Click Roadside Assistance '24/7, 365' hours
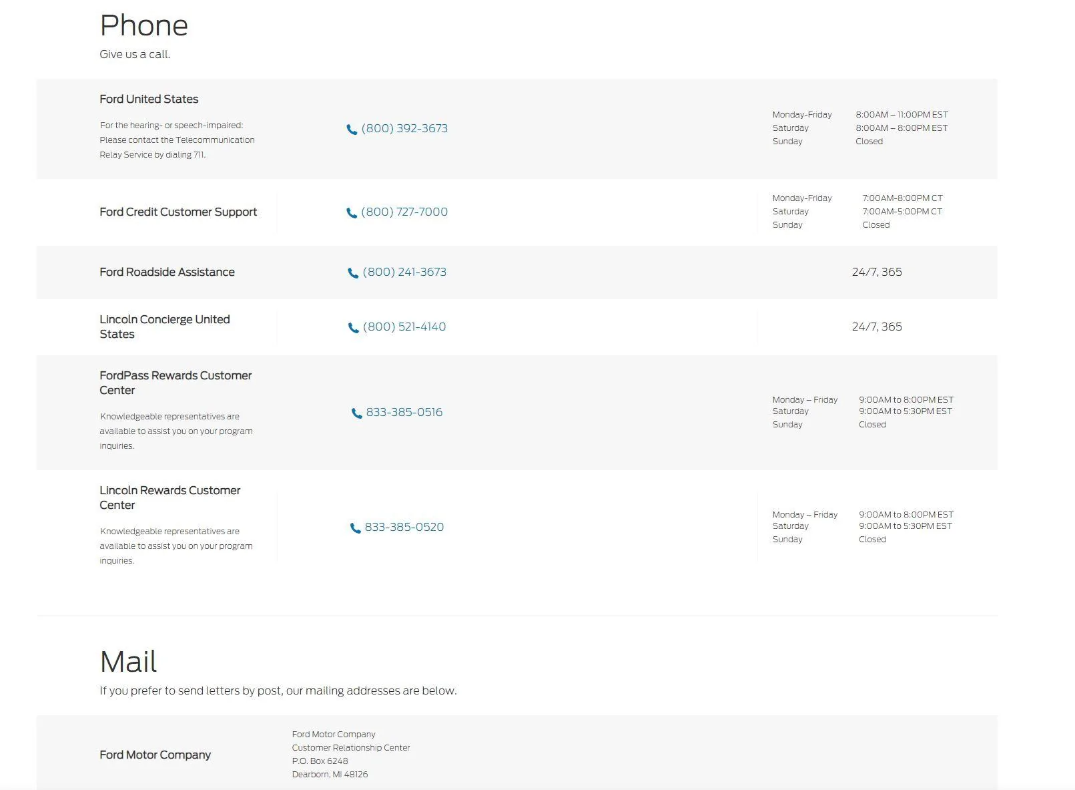 (x=877, y=272)
